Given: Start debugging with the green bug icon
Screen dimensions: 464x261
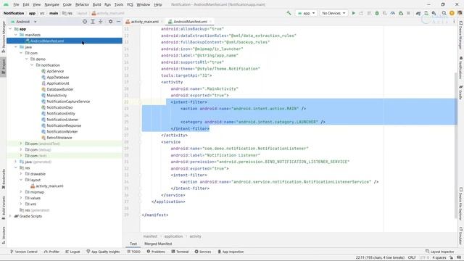Looking at the screenshot, I should coord(377,13).
